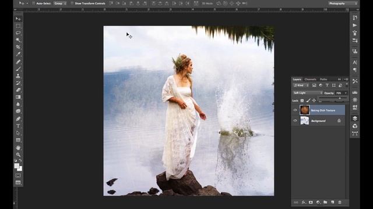Click the opacity slider handle
The height and width of the screenshot is (209, 373).
340,98
